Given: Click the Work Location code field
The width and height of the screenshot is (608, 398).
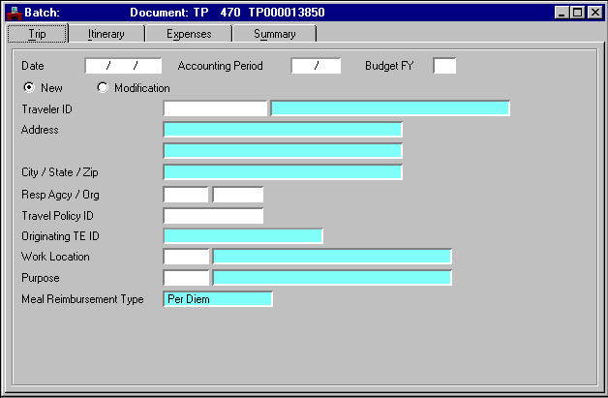Looking at the screenshot, I should (x=186, y=257).
